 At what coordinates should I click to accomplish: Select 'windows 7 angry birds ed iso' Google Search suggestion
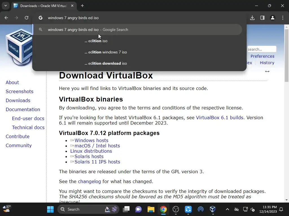pyautogui.click(x=137, y=30)
